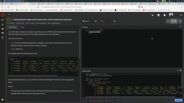Click the RESET button
Viewport: 184px width, 103px height.
point(118,100)
